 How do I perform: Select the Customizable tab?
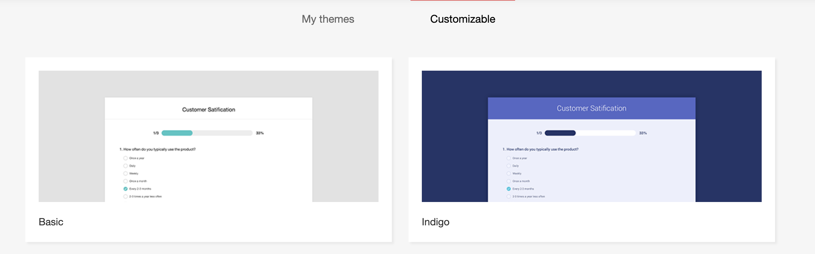click(x=462, y=19)
